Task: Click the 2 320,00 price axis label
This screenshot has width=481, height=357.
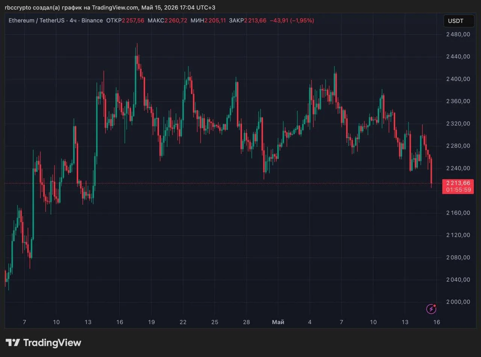Action: click(x=458, y=123)
